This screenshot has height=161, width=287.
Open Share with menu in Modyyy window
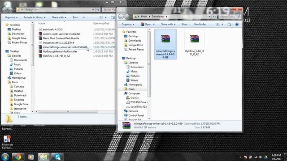point(59,17)
